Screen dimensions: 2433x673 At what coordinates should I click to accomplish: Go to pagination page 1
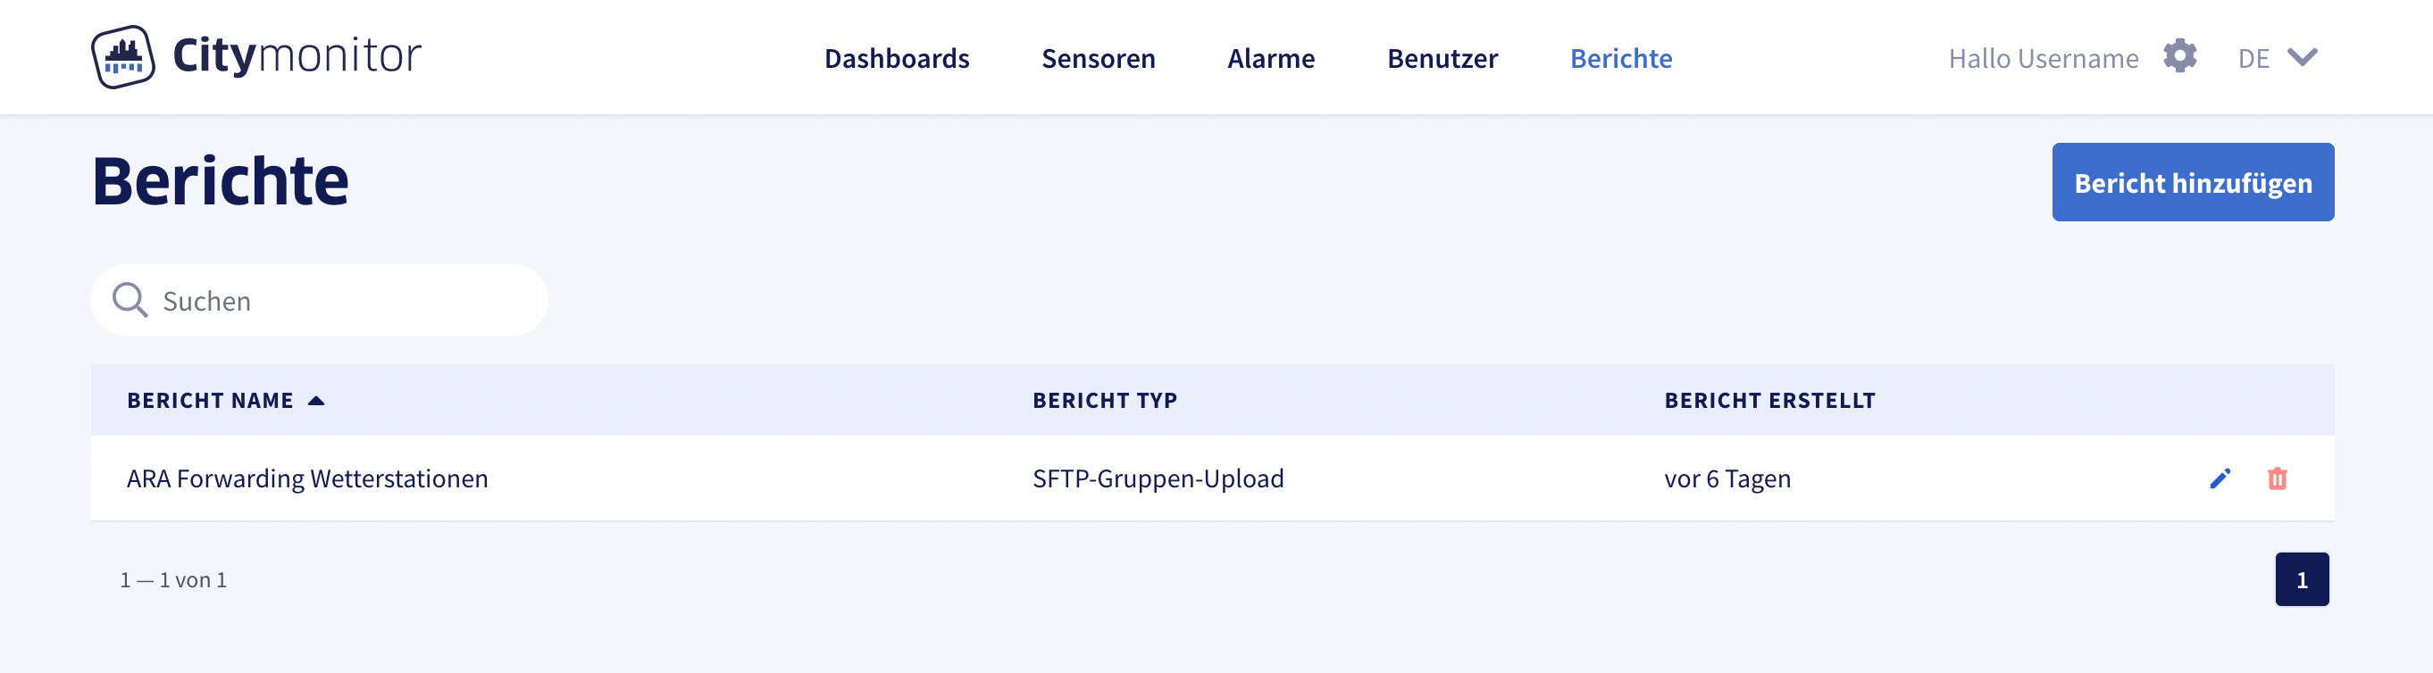coord(2301,579)
